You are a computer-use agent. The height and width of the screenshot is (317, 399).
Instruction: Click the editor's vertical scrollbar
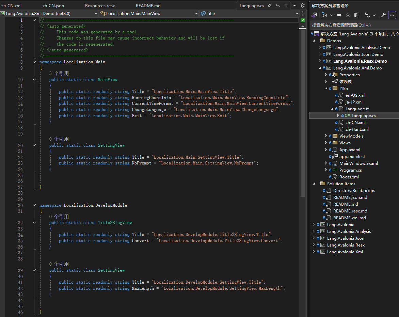coord(303,102)
